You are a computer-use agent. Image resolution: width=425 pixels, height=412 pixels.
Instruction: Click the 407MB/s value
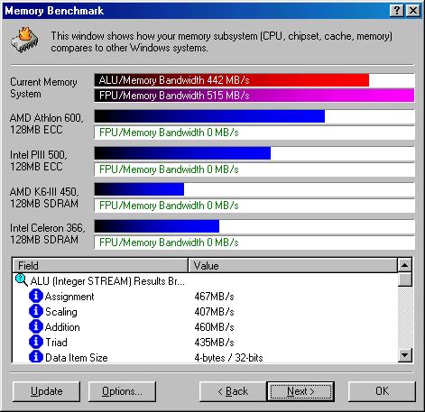coord(214,312)
